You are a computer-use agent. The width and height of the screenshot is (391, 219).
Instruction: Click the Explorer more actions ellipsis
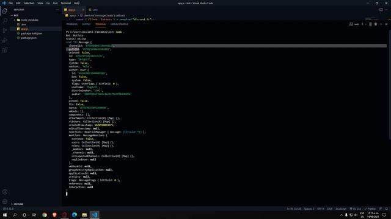pos(57,10)
